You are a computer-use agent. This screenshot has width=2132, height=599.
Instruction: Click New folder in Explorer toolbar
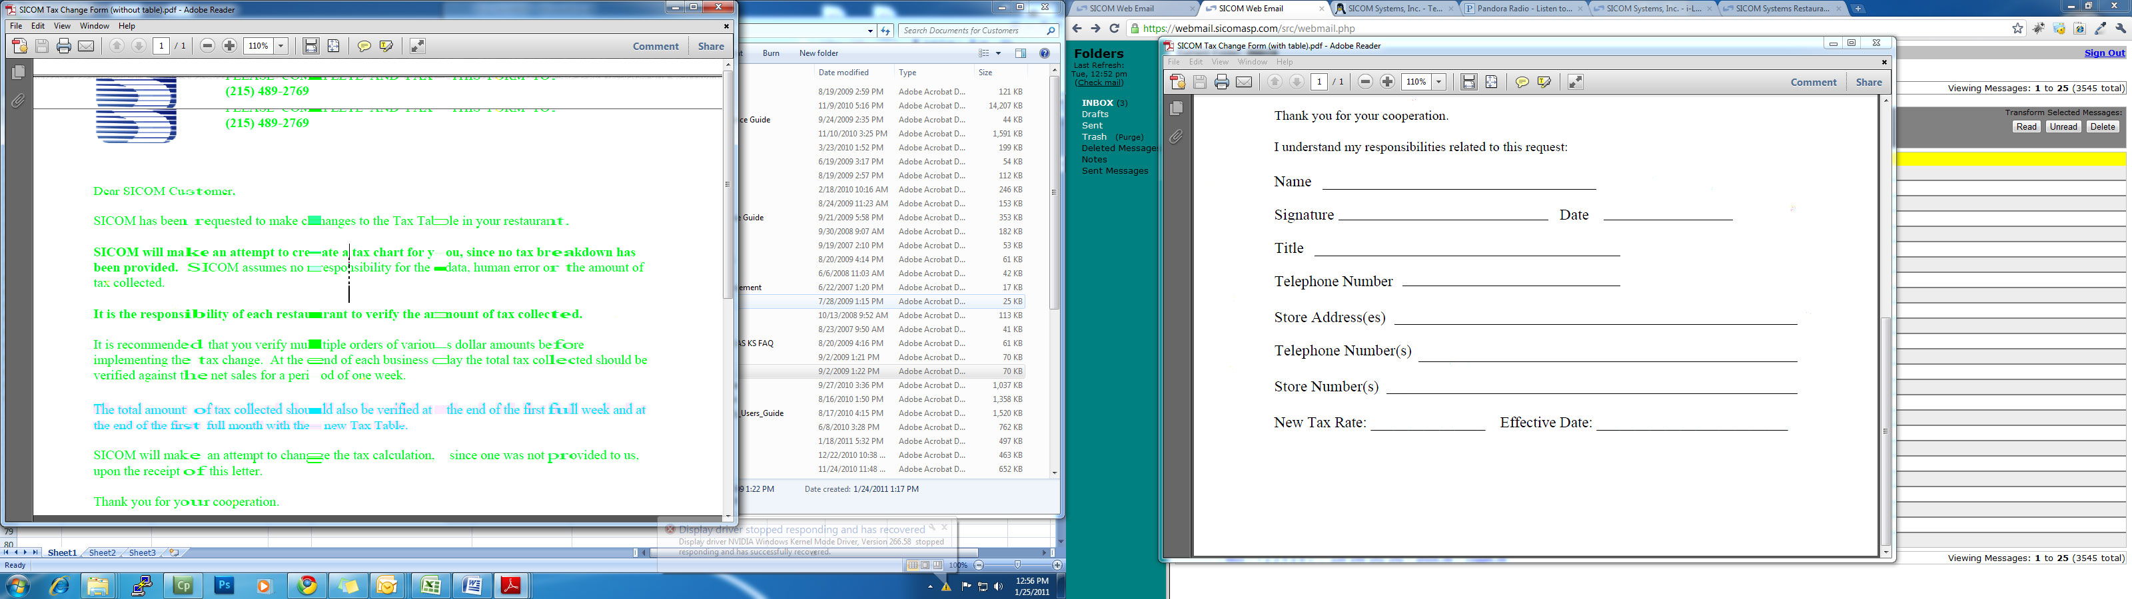819,53
